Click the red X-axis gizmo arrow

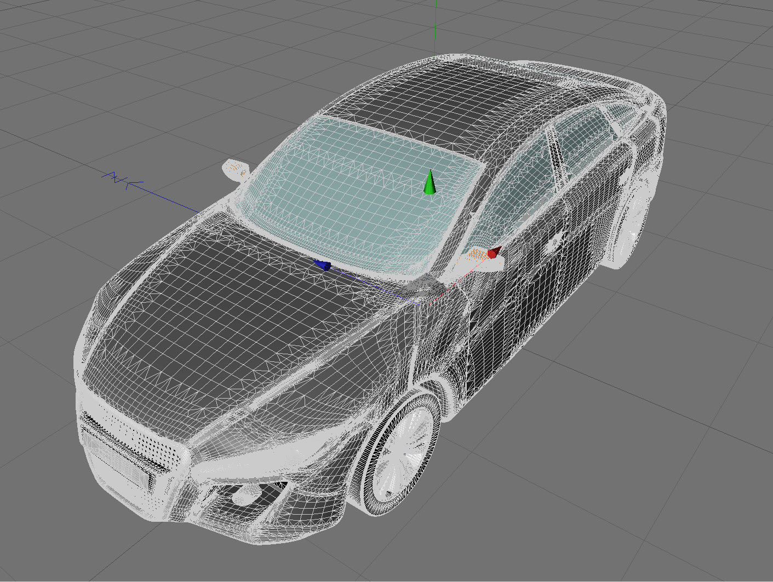tap(495, 252)
